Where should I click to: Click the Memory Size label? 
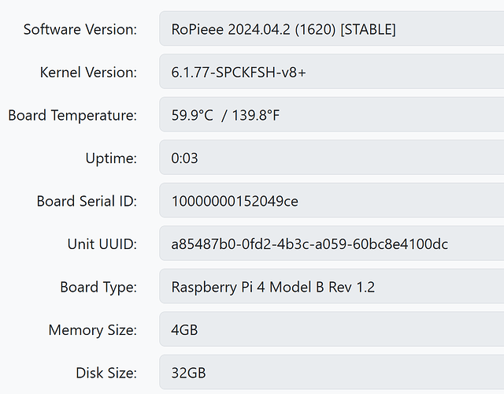click(93, 330)
